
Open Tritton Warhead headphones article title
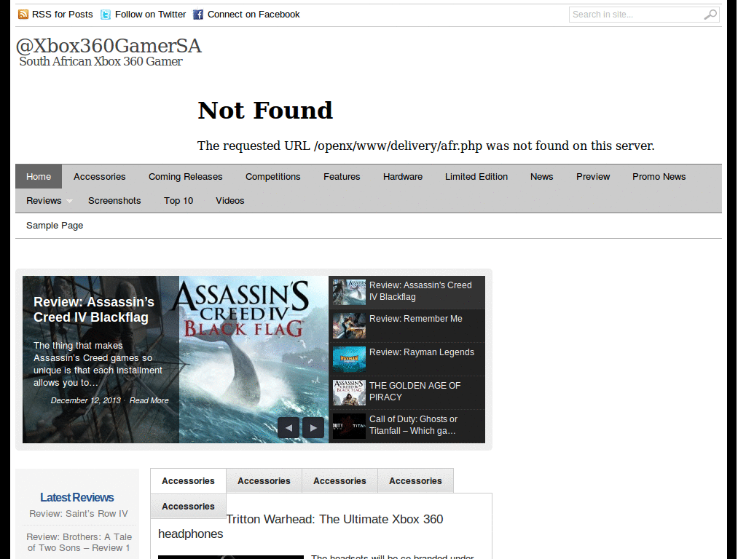tap(301, 526)
